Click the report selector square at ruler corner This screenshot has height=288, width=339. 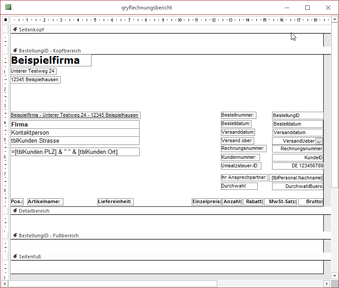pos(5,20)
